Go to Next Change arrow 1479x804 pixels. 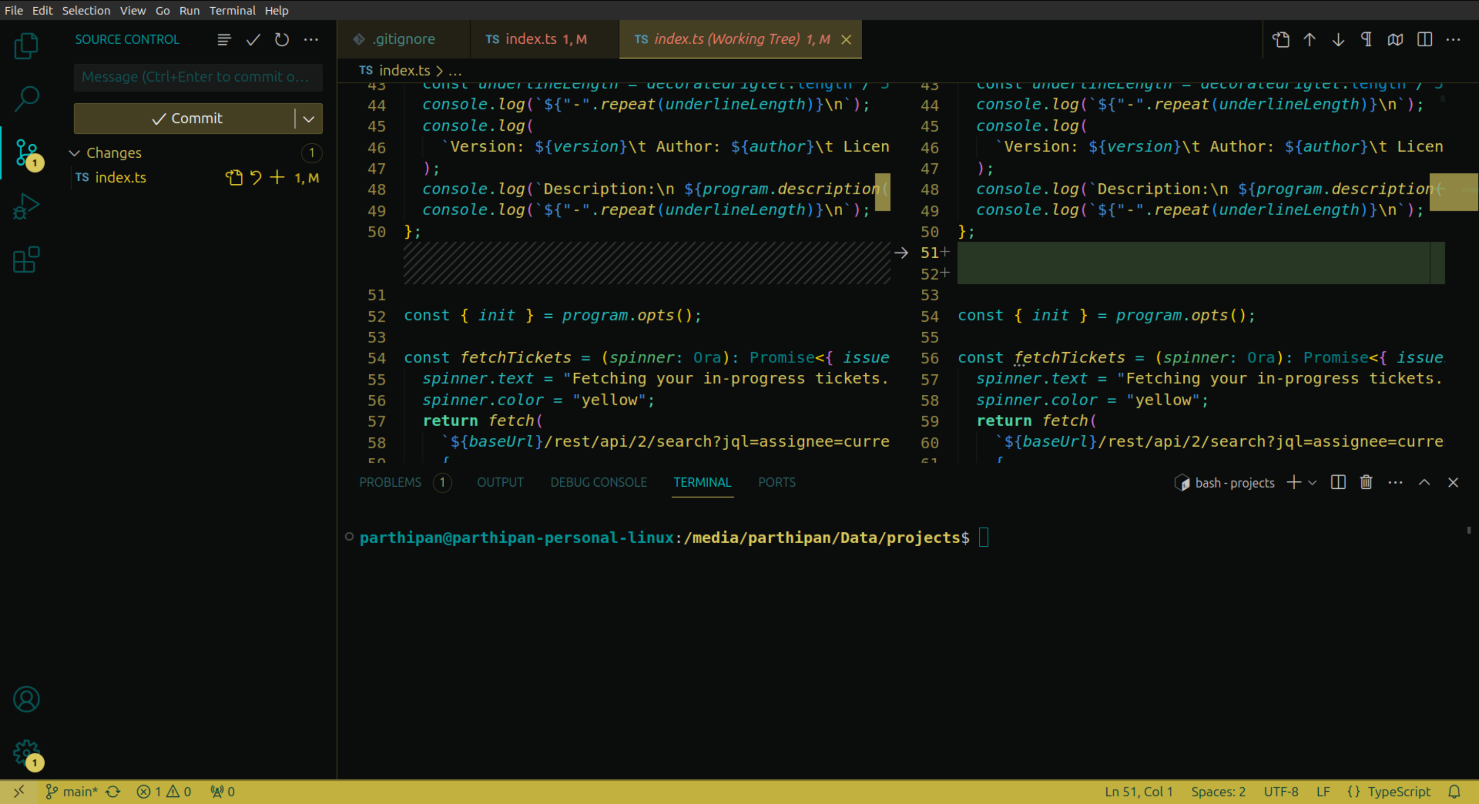coord(1338,40)
